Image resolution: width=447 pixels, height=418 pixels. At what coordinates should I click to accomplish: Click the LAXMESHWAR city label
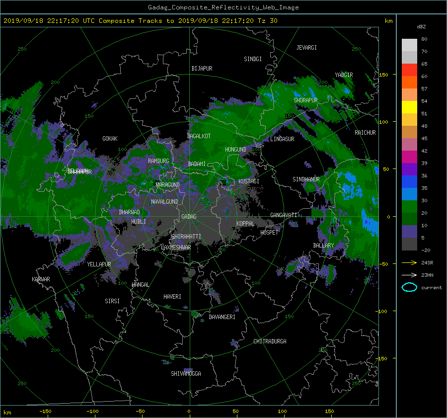[176, 248]
